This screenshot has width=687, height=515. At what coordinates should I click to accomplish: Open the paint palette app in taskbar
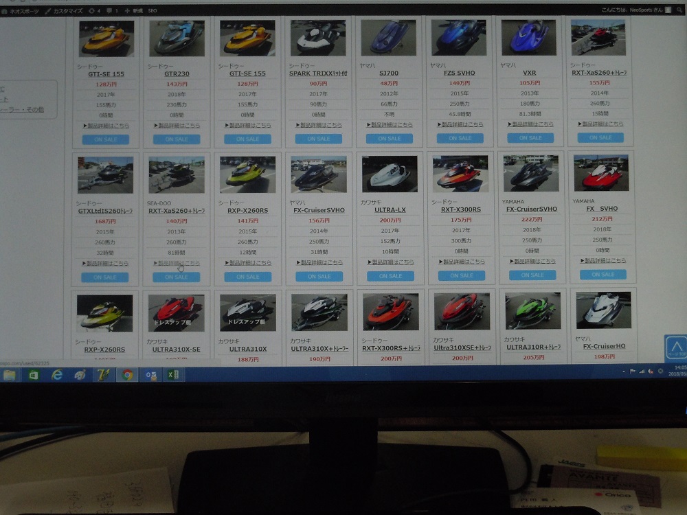tap(80, 375)
